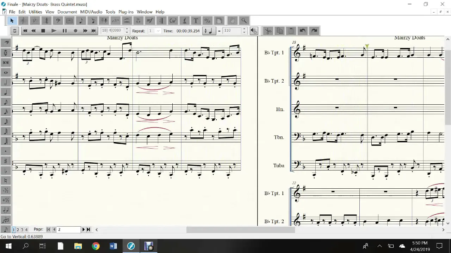The height and width of the screenshot is (253, 451).
Task: Pause playback
Action: (x=64, y=31)
